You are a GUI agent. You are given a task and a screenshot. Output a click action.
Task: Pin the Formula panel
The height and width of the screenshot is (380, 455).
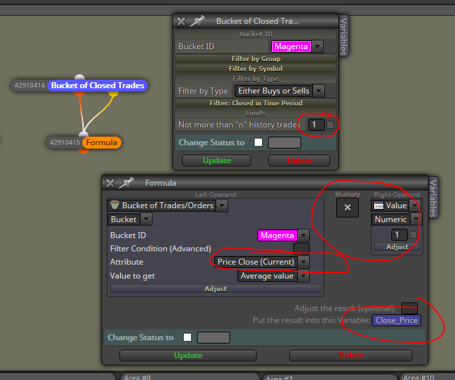point(127,183)
